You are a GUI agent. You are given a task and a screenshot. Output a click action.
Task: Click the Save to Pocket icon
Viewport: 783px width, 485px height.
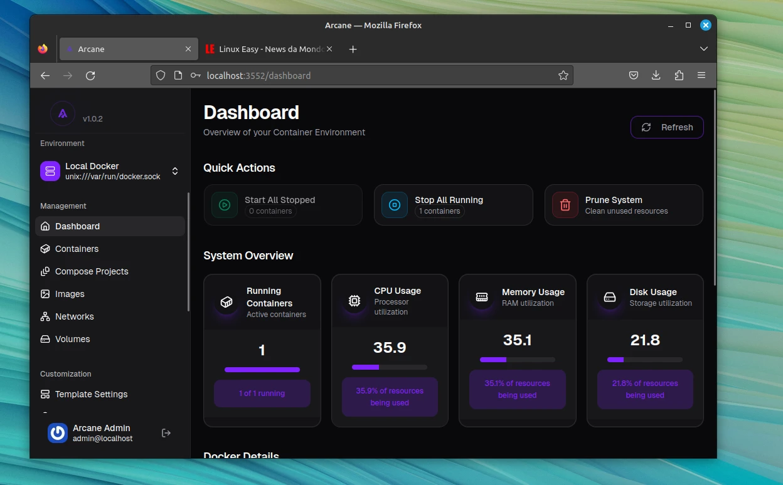[634, 76]
